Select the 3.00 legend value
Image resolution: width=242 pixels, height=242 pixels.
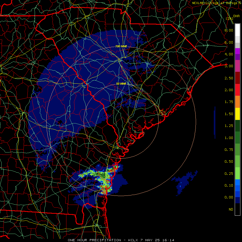coord(229,66)
